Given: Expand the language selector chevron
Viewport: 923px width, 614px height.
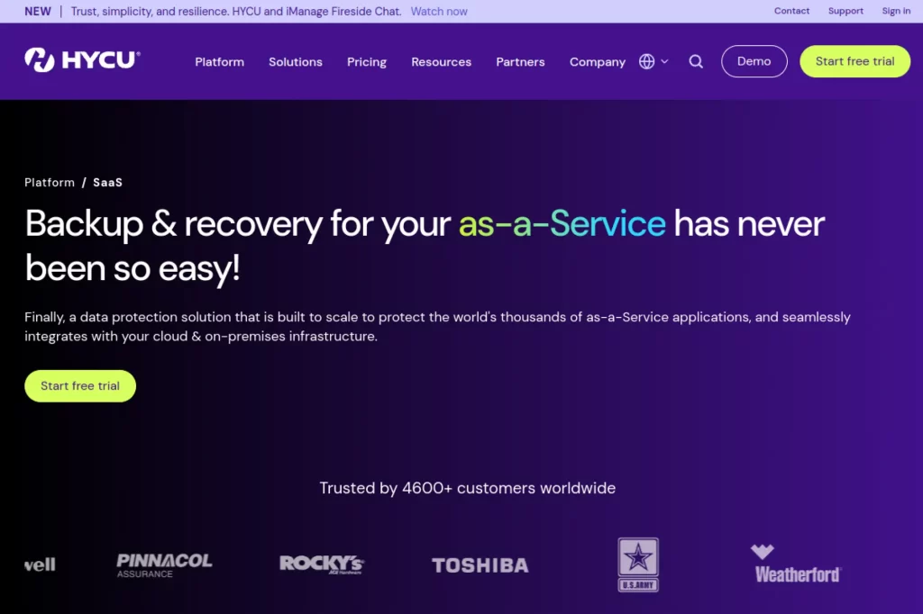Looking at the screenshot, I should pyautogui.click(x=665, y=62).
